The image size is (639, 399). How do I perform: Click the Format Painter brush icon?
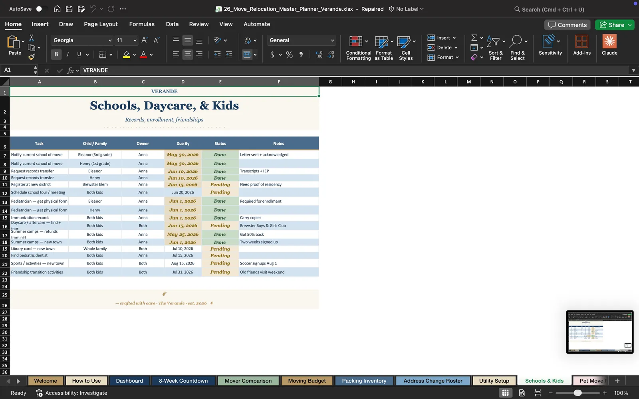[32, 57]
